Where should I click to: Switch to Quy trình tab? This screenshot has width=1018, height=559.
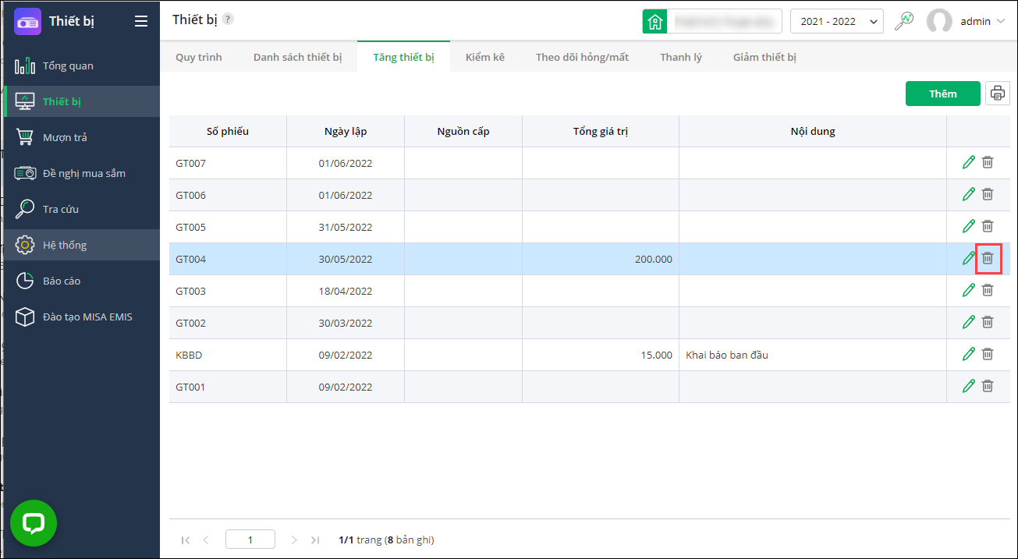(x=199, y=57)
